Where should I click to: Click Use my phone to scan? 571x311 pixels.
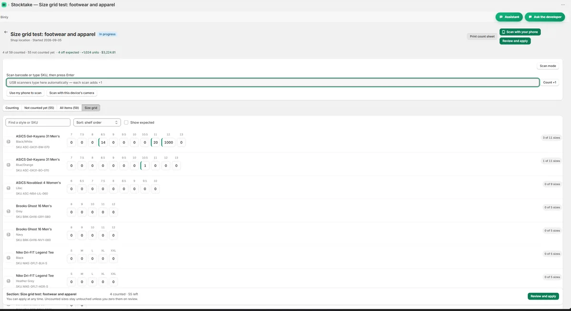click(26, 93)
